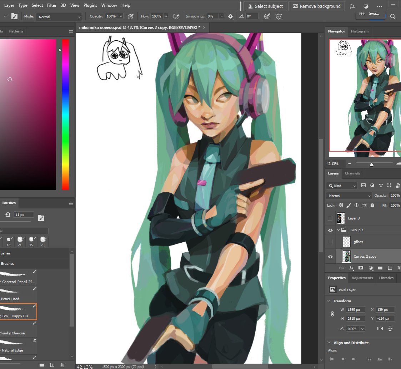The image size is (401, 369).
Task: Click the zoom out mountain icon in Navigator
Action: pos(350,163)
